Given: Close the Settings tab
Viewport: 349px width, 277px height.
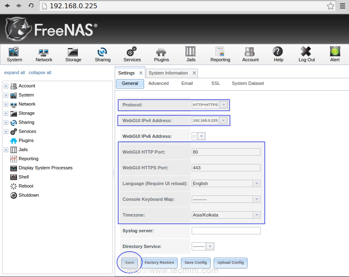Looking at the screenshot, I should tap(141, 73).
